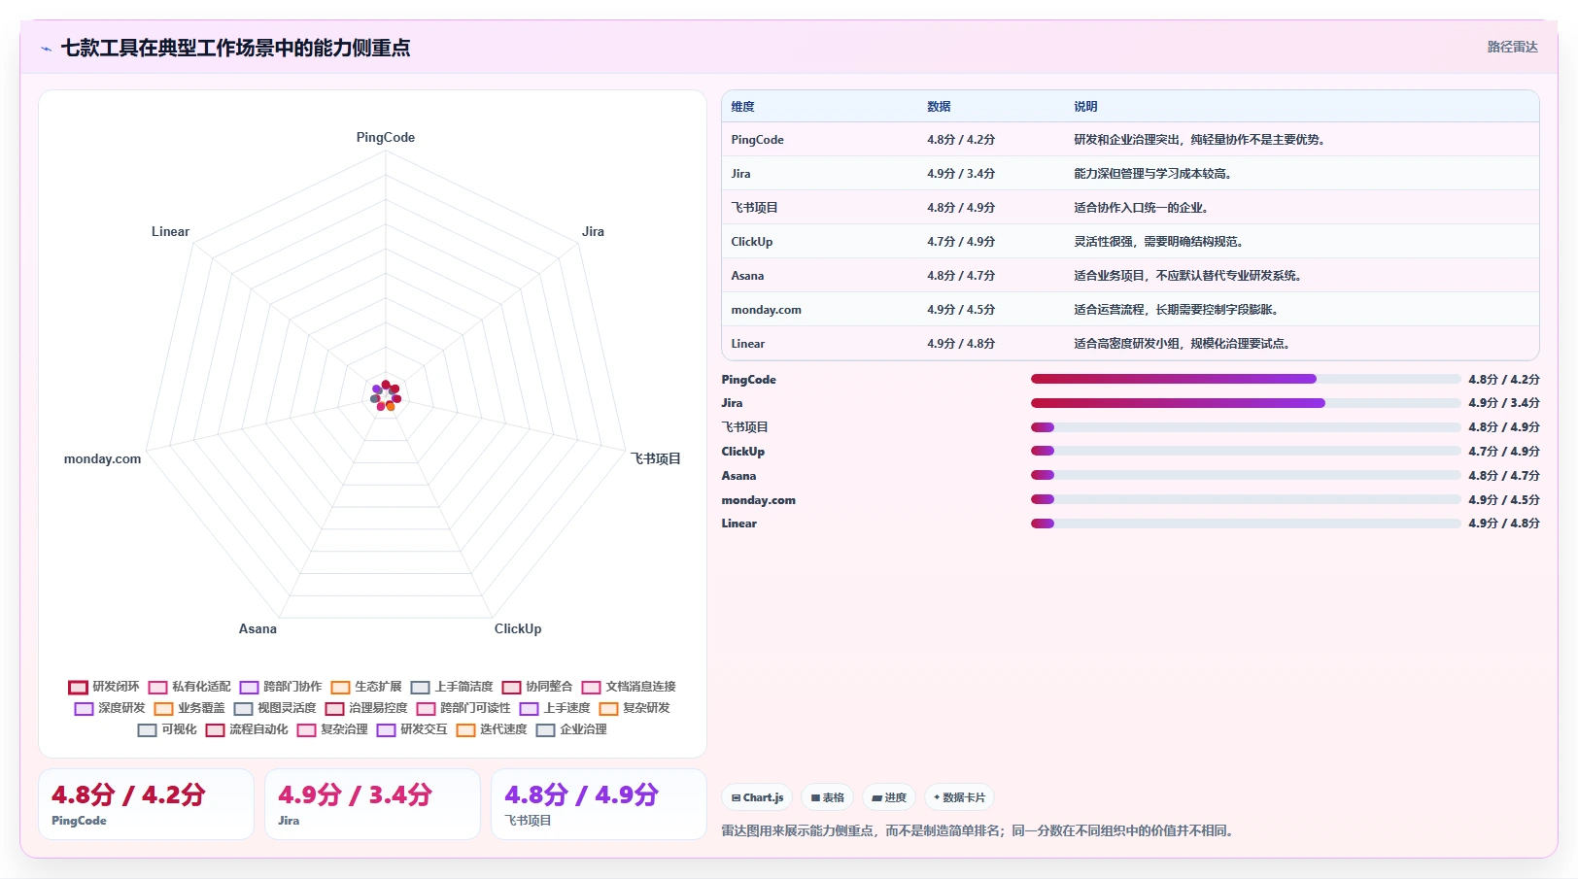This screenshot has height=879, width=1578.
Task: Toggle the 私有化适配 legend dataset
Action: [x=189, y=687]
